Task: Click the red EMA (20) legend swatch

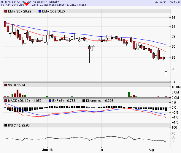Action: point(6,11)
